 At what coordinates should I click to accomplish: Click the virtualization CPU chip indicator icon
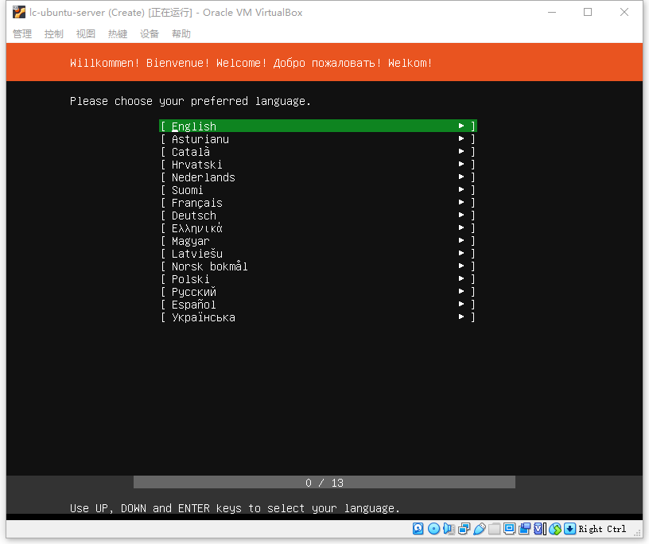point(540,529)
